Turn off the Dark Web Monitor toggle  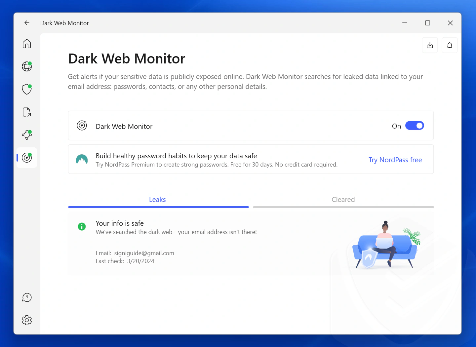(x=415, y=126)
